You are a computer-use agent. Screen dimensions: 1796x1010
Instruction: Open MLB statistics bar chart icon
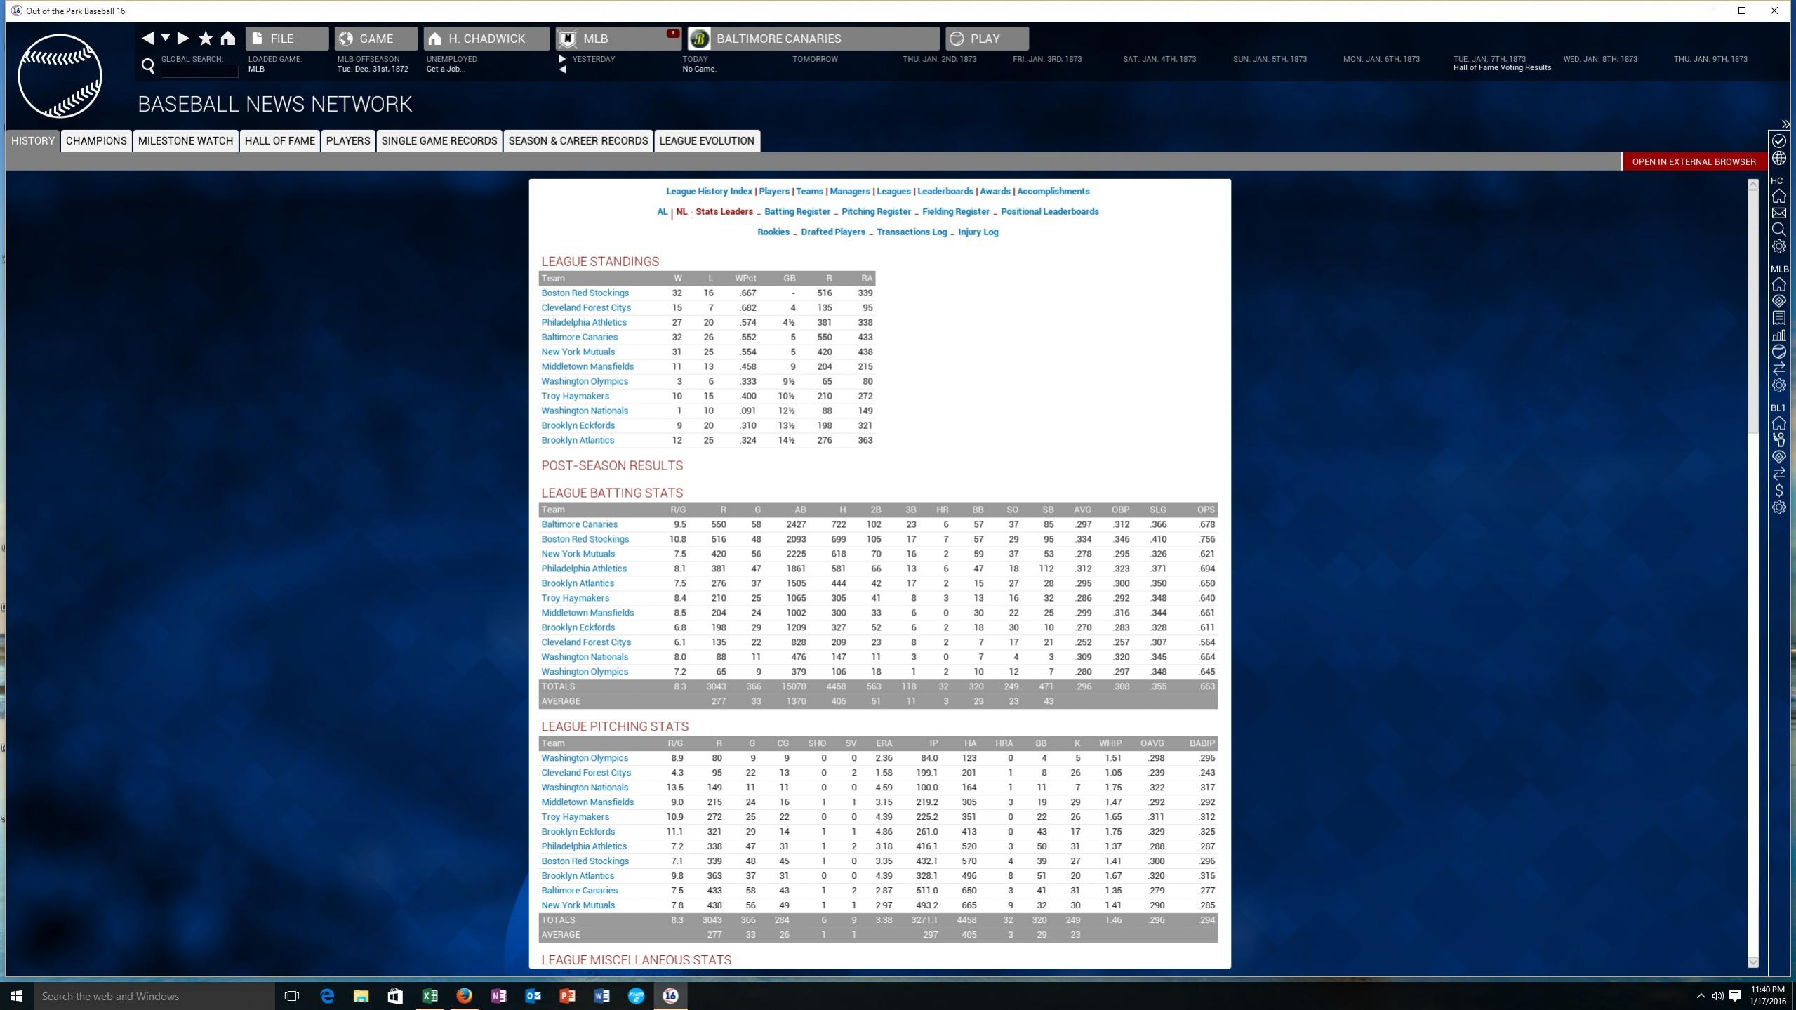pos(1778,335)
